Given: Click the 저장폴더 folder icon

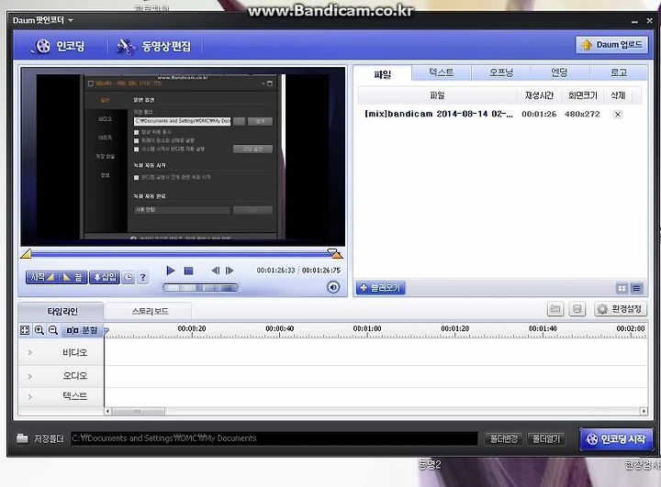Looking at the screenshot, I should point(22,438).
